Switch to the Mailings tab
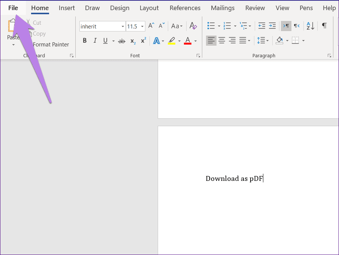 [x=223, y=8]
